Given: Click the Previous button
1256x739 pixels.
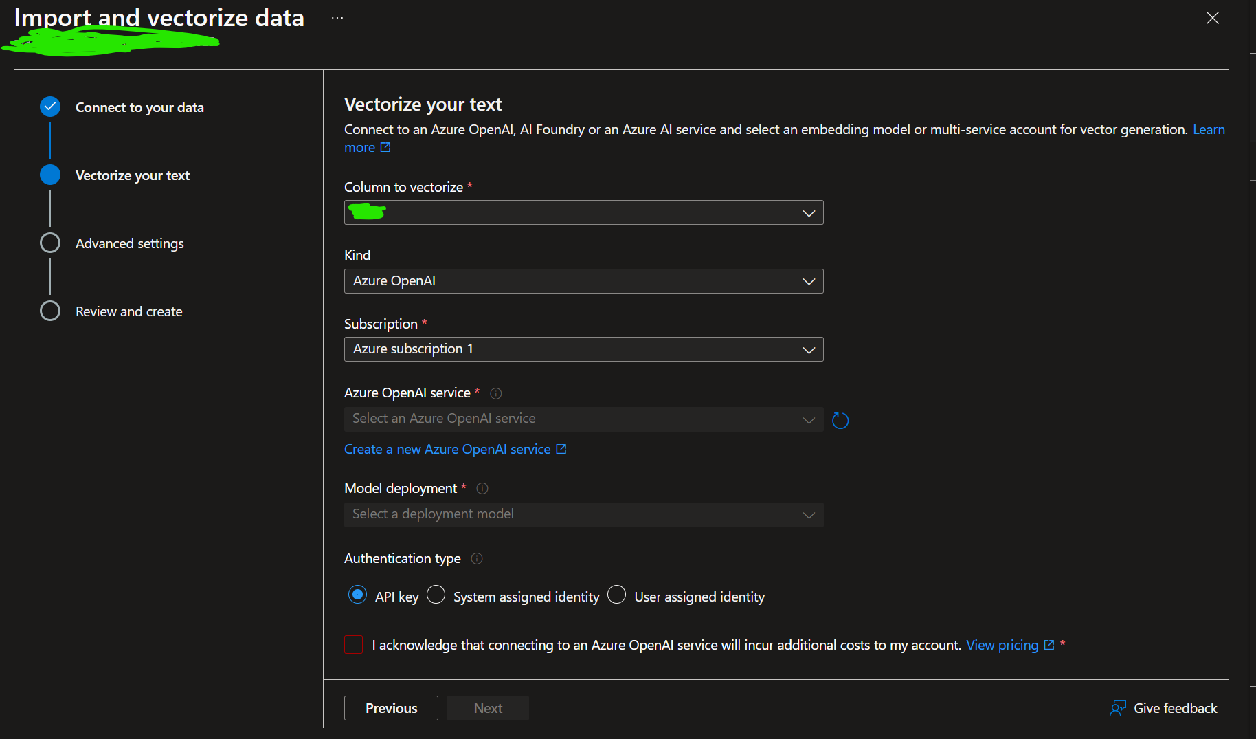Looking at the screenshot, I should click(391, 708).
